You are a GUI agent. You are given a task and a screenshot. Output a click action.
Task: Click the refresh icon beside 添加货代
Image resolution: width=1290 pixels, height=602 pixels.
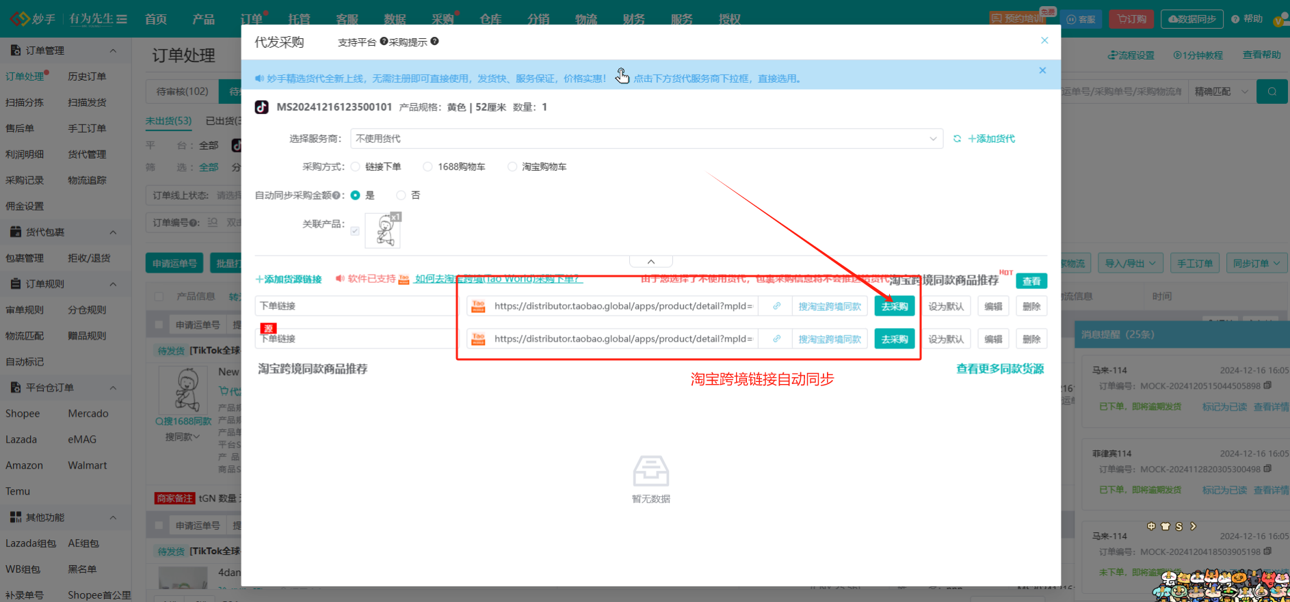pyautogui.click(x=957, y=139)
